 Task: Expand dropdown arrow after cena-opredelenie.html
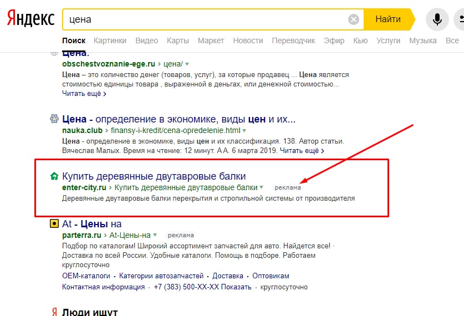pos(244,130)
